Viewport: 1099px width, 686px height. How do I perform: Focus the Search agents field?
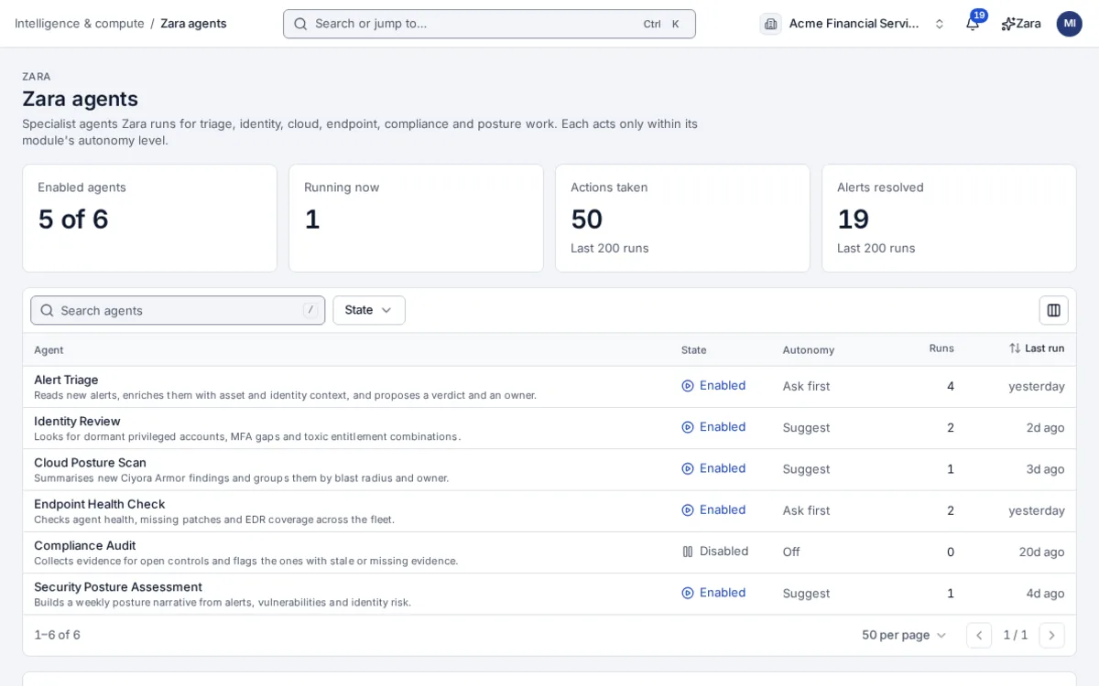(x=178, y=310)
